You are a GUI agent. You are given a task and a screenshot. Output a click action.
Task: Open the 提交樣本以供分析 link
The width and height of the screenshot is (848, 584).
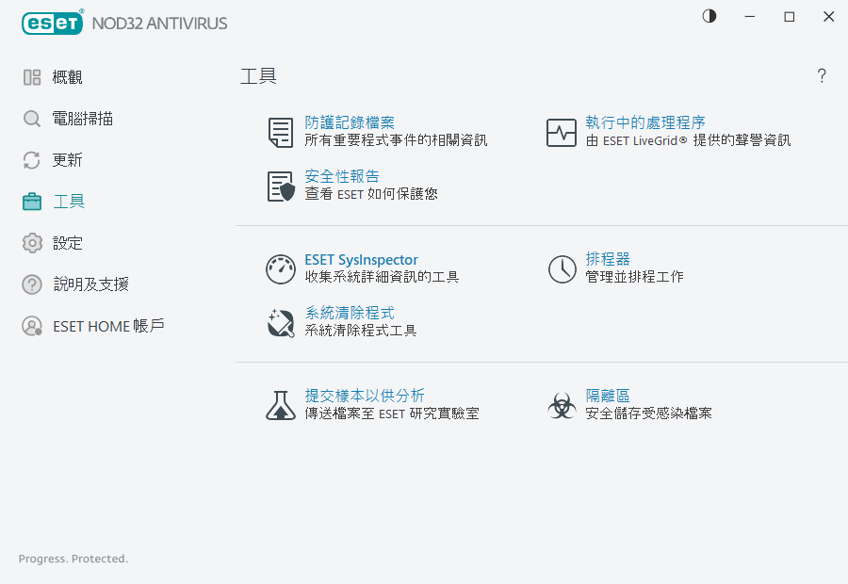365,396
